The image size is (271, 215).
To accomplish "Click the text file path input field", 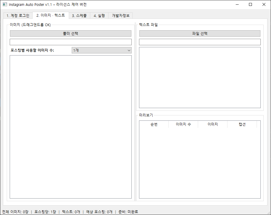I will coord(200,42).
